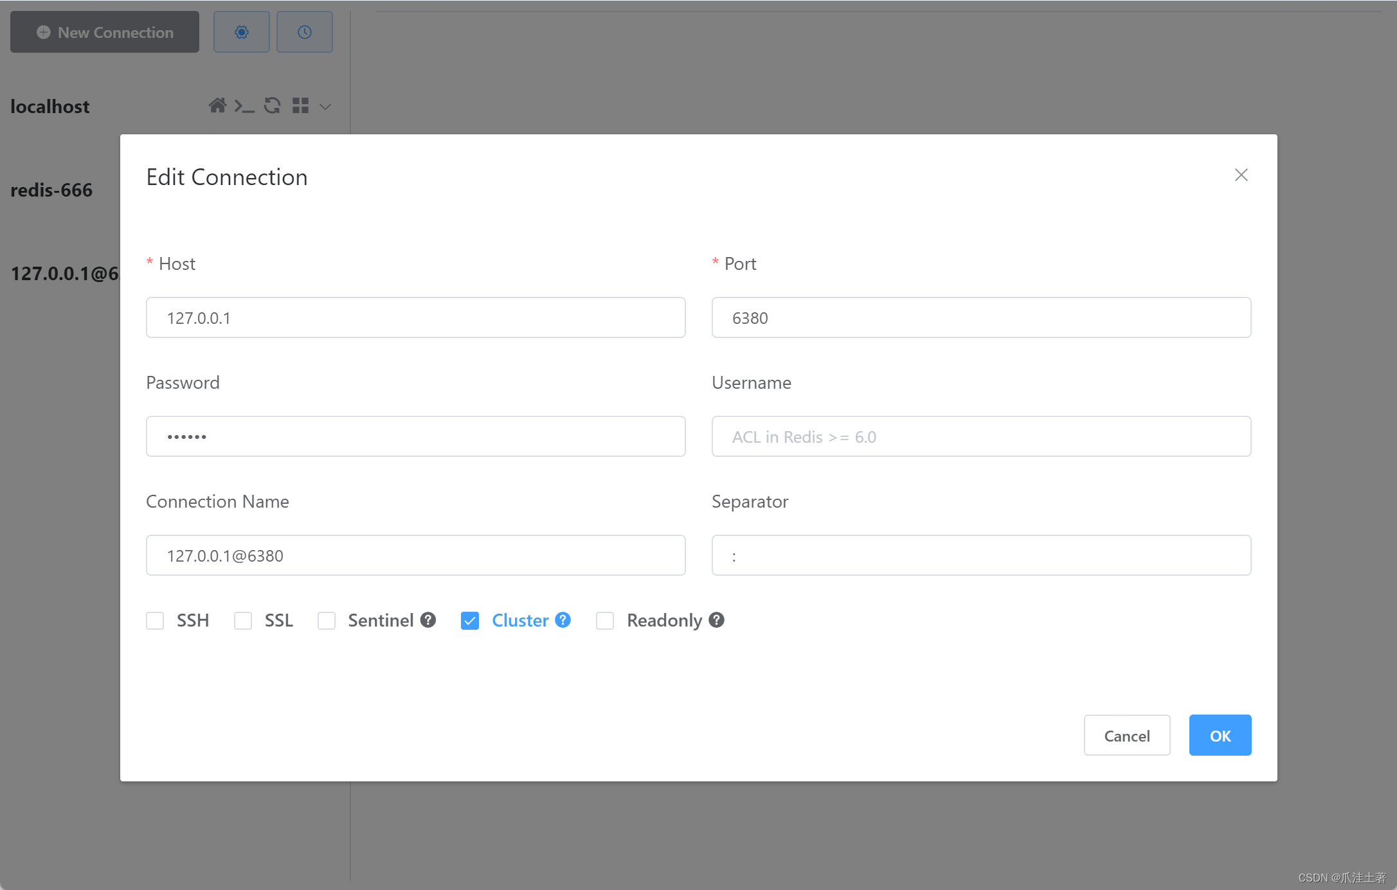Click the home icon next to localhost
The width and height of the screenshot is (1397, 890).
tap(217, 105)
